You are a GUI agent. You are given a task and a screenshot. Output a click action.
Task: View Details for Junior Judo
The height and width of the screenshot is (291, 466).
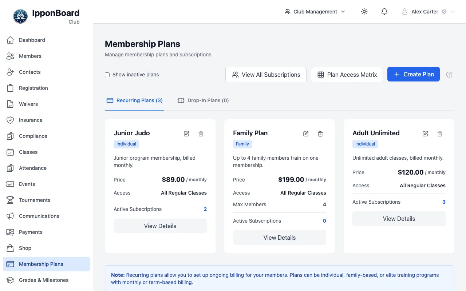coord(160,226)
